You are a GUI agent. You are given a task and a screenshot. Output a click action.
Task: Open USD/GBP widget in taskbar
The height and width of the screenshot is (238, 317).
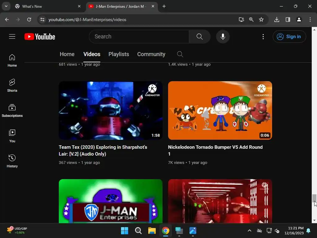pyautogui.click(x=17, y=230)
